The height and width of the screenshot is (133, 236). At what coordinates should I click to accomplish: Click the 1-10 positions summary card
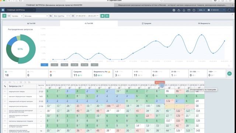pos(142,74)
